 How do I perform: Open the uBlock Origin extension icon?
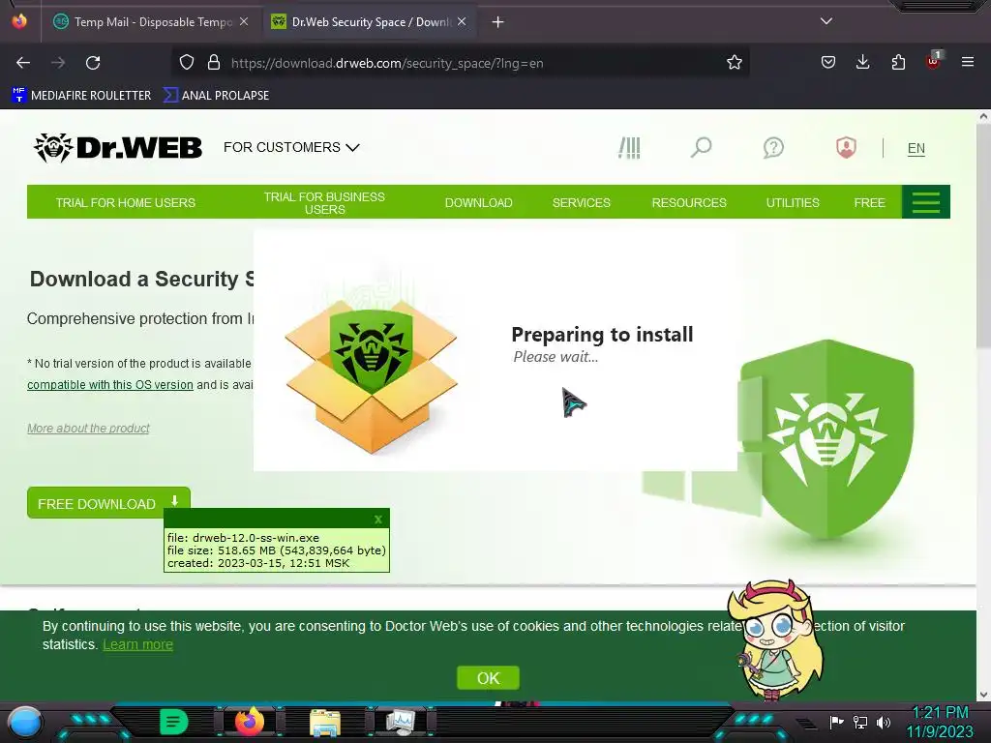click(934, 61)
